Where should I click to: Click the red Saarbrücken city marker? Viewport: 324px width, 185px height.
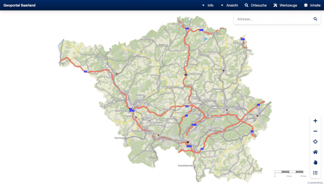[188, 142]
